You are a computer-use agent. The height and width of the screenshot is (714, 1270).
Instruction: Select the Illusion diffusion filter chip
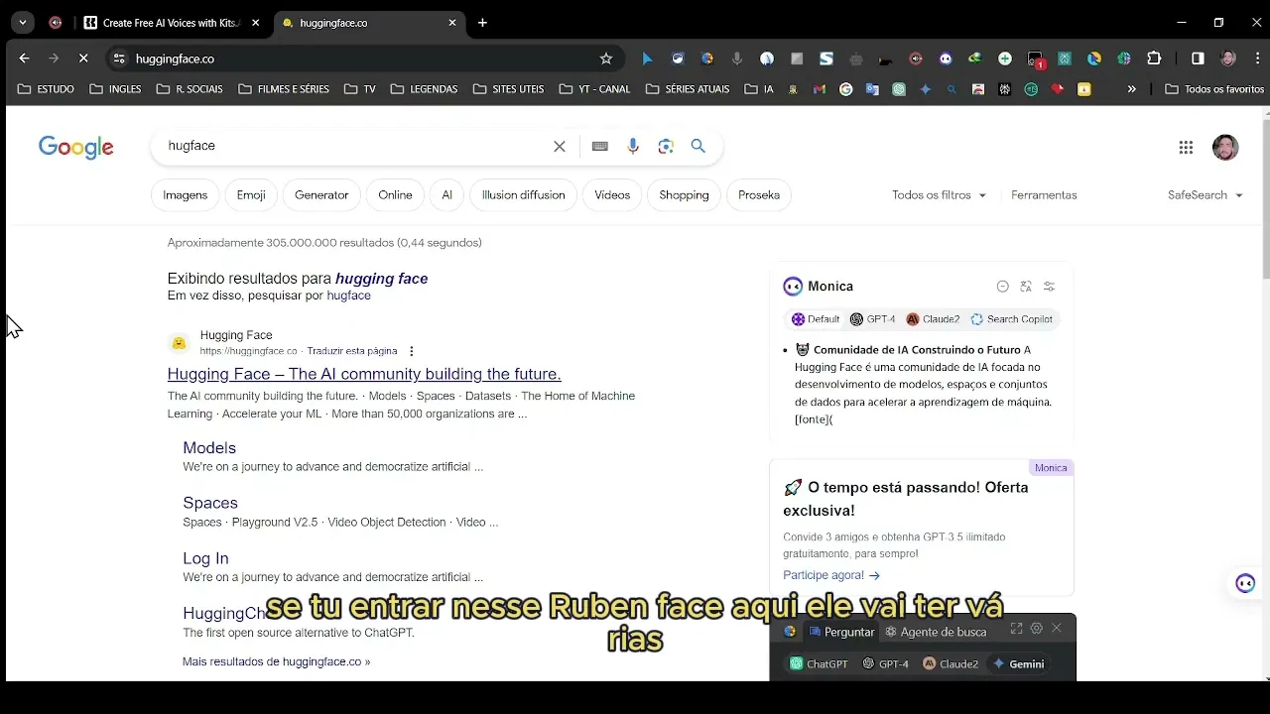[524, 195]
